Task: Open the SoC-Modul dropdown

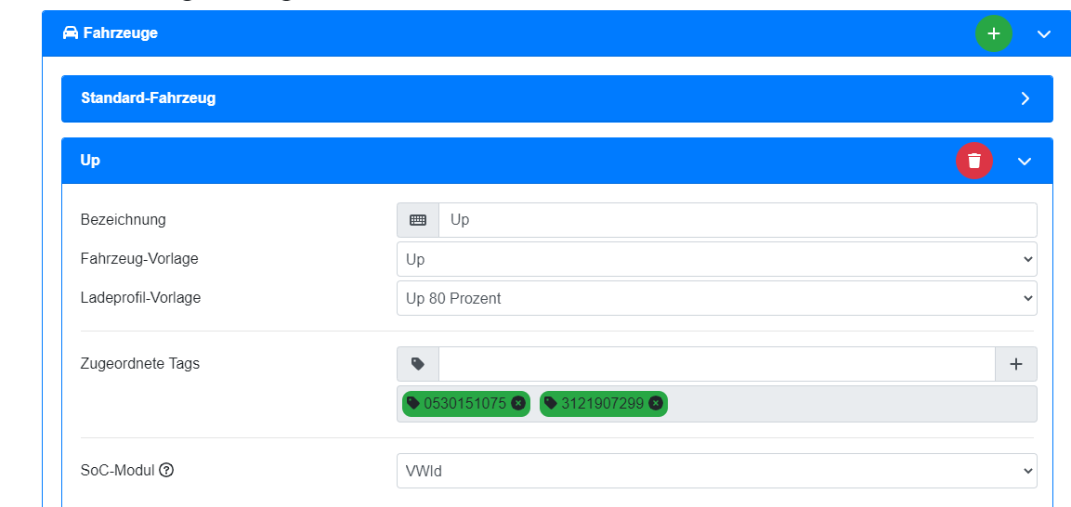Action: pyautogui.click(x=716, y=471)
